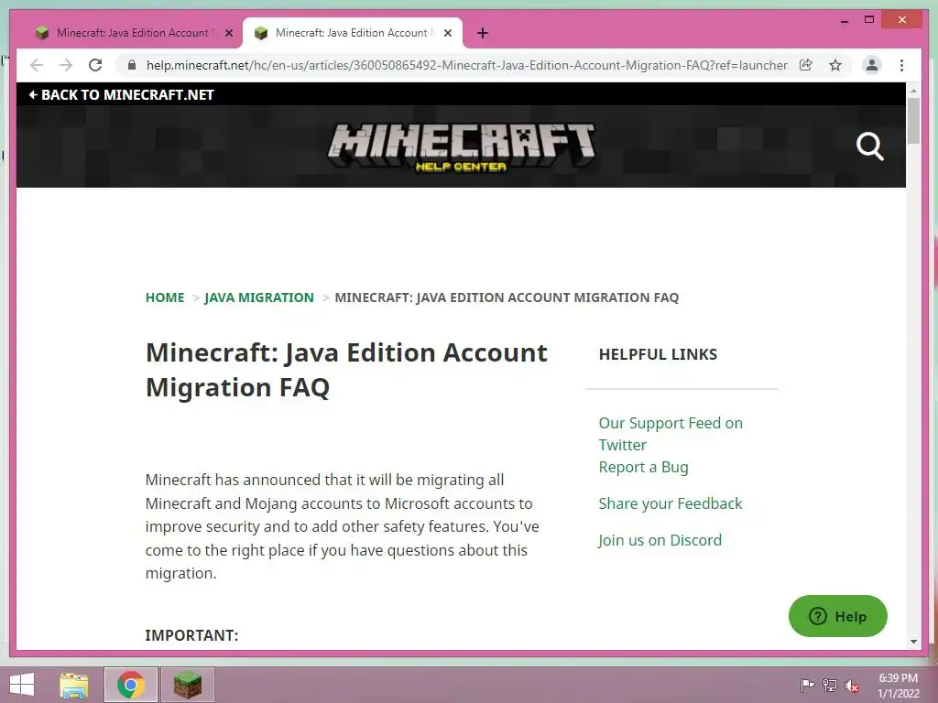
Task: Click the Chrome taskbar icon
Action: [x=130, y=685]
